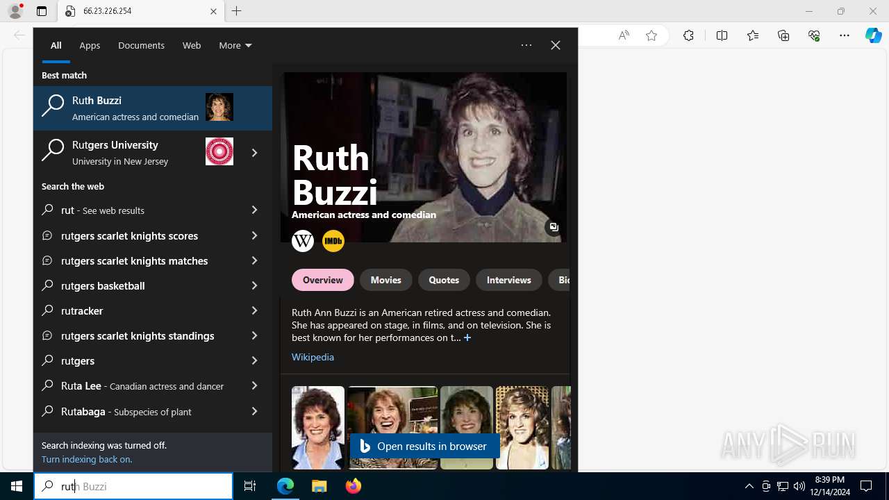This screenshot has height=500, width=889.
Task: Select the Quotes pill tab
Action: [444, 280]
